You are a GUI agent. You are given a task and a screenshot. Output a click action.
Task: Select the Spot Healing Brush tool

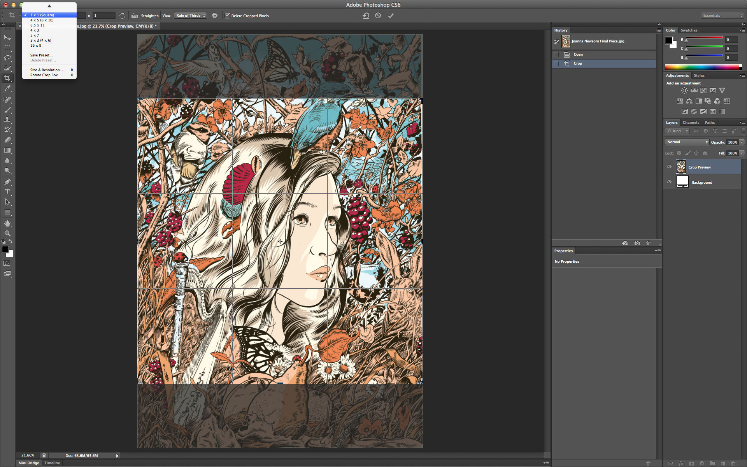(7, 100)
